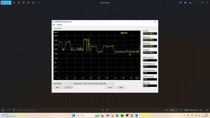Open the weather widget on the taskbar
Screen dimensions: 210x118
coord(9,115)
